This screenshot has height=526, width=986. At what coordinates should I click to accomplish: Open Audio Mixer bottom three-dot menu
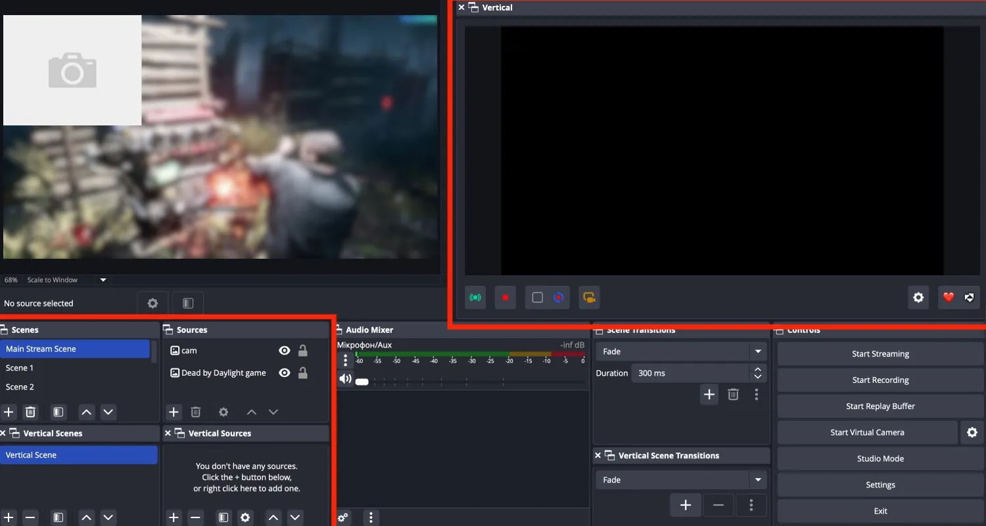coord(371,517)
